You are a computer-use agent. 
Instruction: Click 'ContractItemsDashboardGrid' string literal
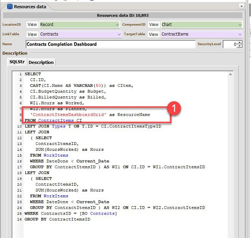pyautogui.click(x=68, y=115)
